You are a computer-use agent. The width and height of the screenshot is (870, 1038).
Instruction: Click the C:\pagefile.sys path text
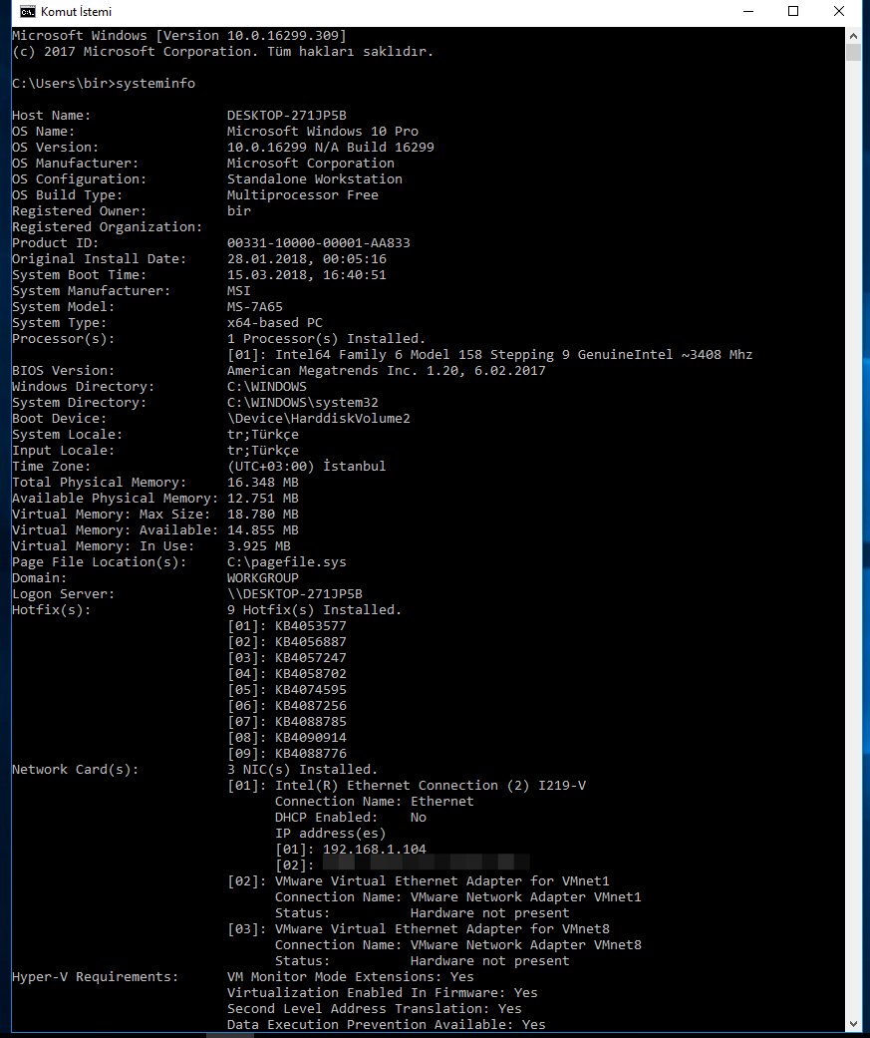pyautogui.click(x=286, y=562)
